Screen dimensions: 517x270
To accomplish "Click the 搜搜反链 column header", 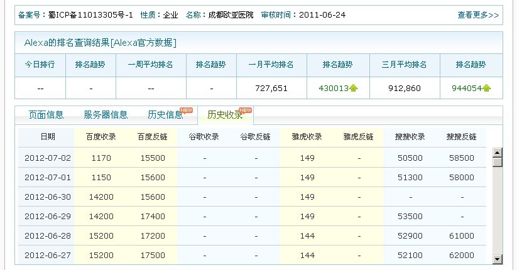I will point(461,137).
